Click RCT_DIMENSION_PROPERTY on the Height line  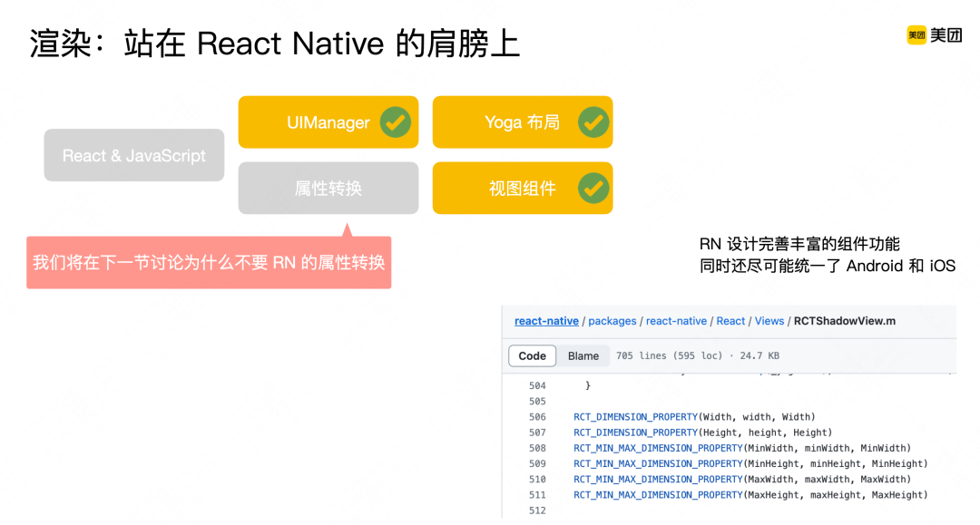coord(635,433)
